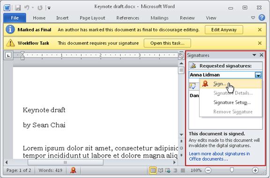Viewport: 270px width, 178px height.
Task: Click the warning icon on Workflow Task bar
Action: pos(10,43)
